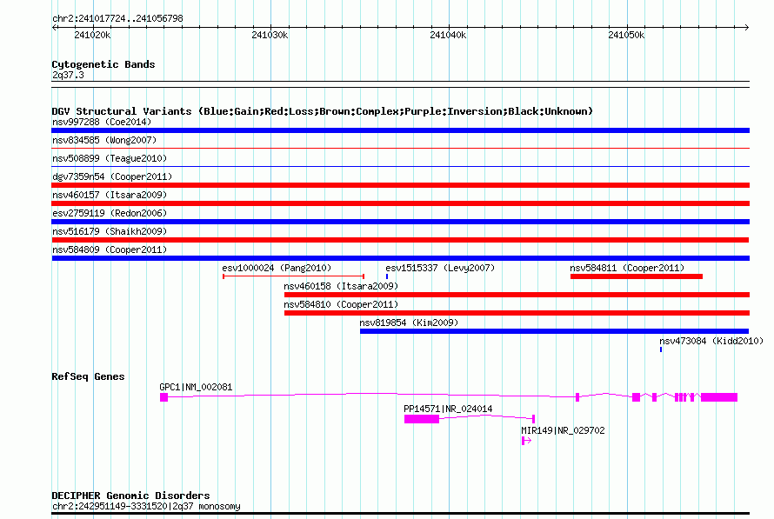This screenshot has width=774, height=519.
Task: Select the first exon of GPC1
Action: (x=163, y=397)
